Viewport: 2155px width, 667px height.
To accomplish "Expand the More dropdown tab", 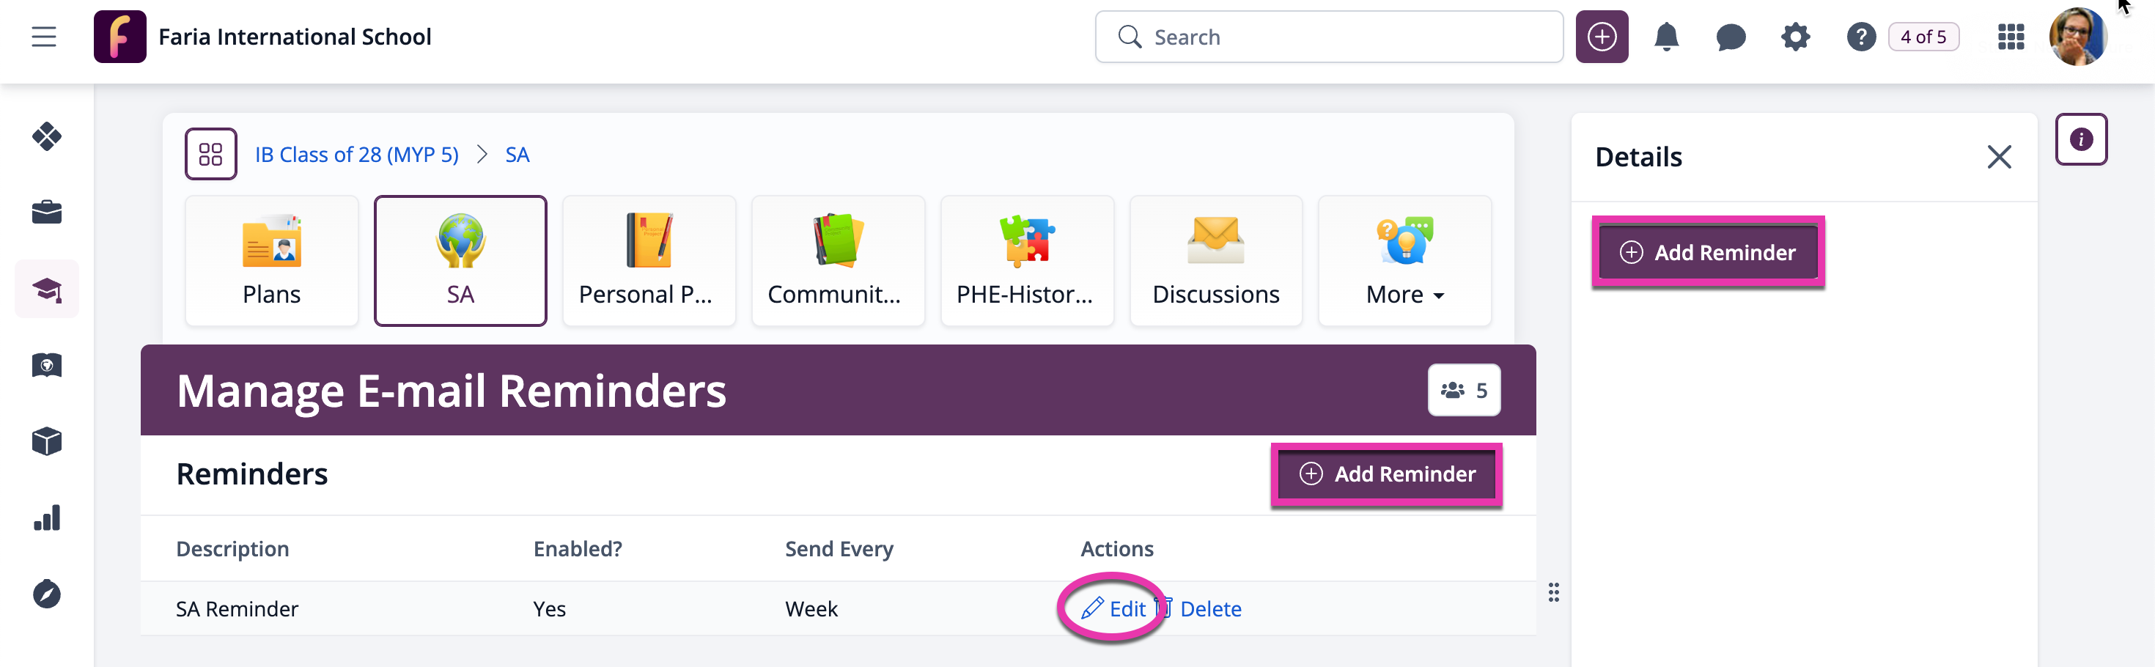I will [1404, 261].
